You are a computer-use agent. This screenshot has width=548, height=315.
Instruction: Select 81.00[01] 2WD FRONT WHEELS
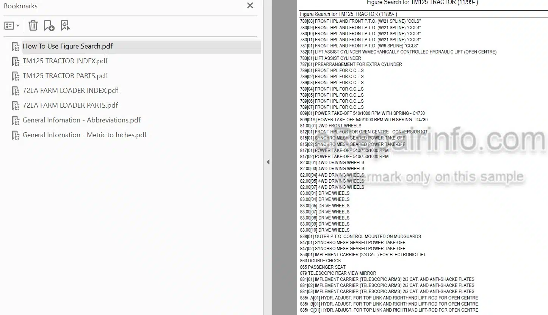pyautogui.click(x=331, y=126)
